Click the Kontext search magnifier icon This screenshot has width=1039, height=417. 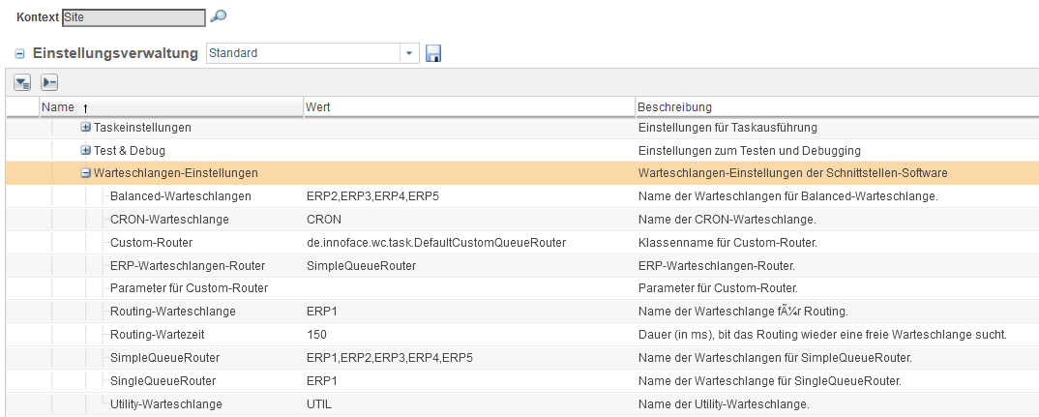[x=219, y=16]
